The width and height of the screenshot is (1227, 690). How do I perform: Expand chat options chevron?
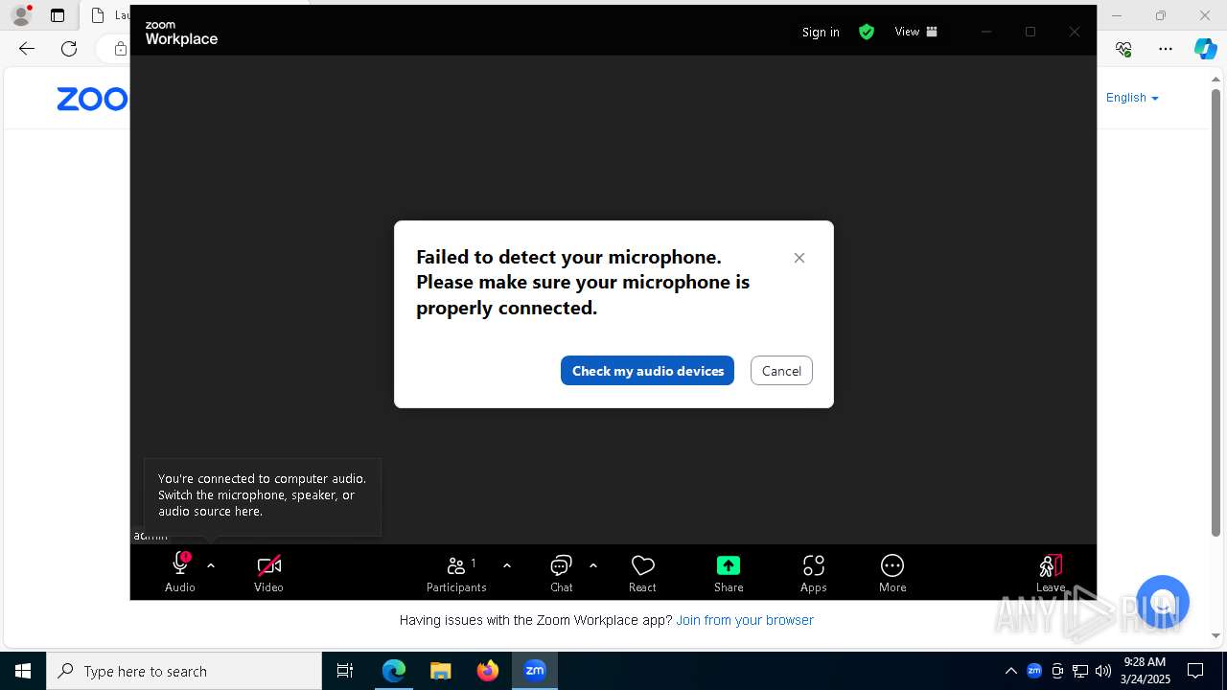[x=593, y=565]
